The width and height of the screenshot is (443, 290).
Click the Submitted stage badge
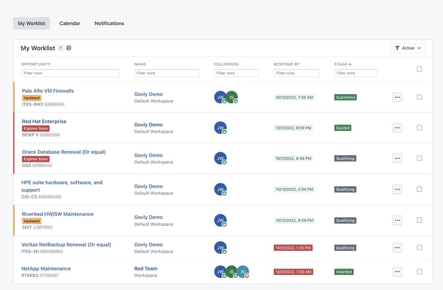[x=345, y=97]
